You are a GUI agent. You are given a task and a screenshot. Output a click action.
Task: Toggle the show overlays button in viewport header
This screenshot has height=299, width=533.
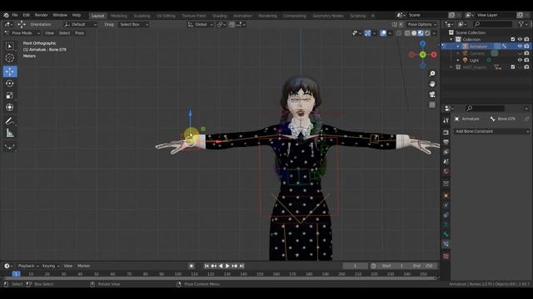[x=383, y=33]
